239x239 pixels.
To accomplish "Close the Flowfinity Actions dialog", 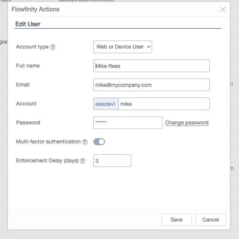I will (223, 9).
